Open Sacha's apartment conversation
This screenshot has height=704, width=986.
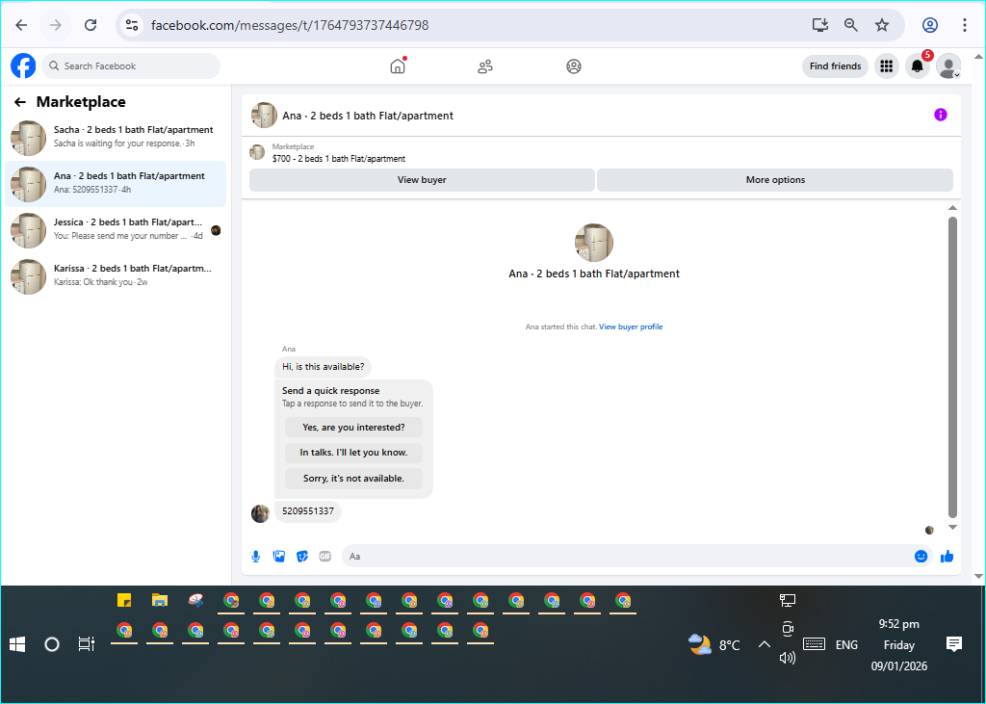click(116, 138)
